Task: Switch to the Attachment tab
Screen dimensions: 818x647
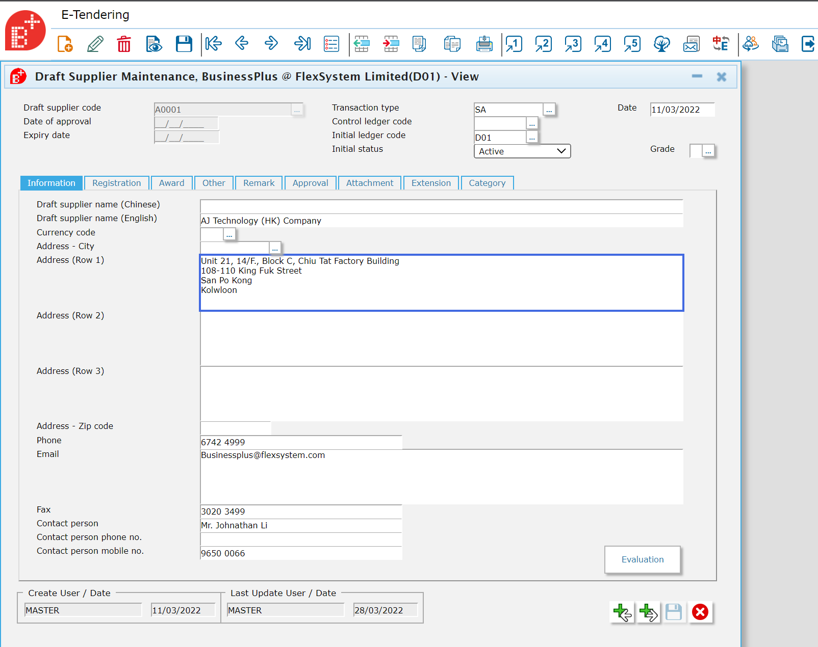Action: (x=370, y=183)
